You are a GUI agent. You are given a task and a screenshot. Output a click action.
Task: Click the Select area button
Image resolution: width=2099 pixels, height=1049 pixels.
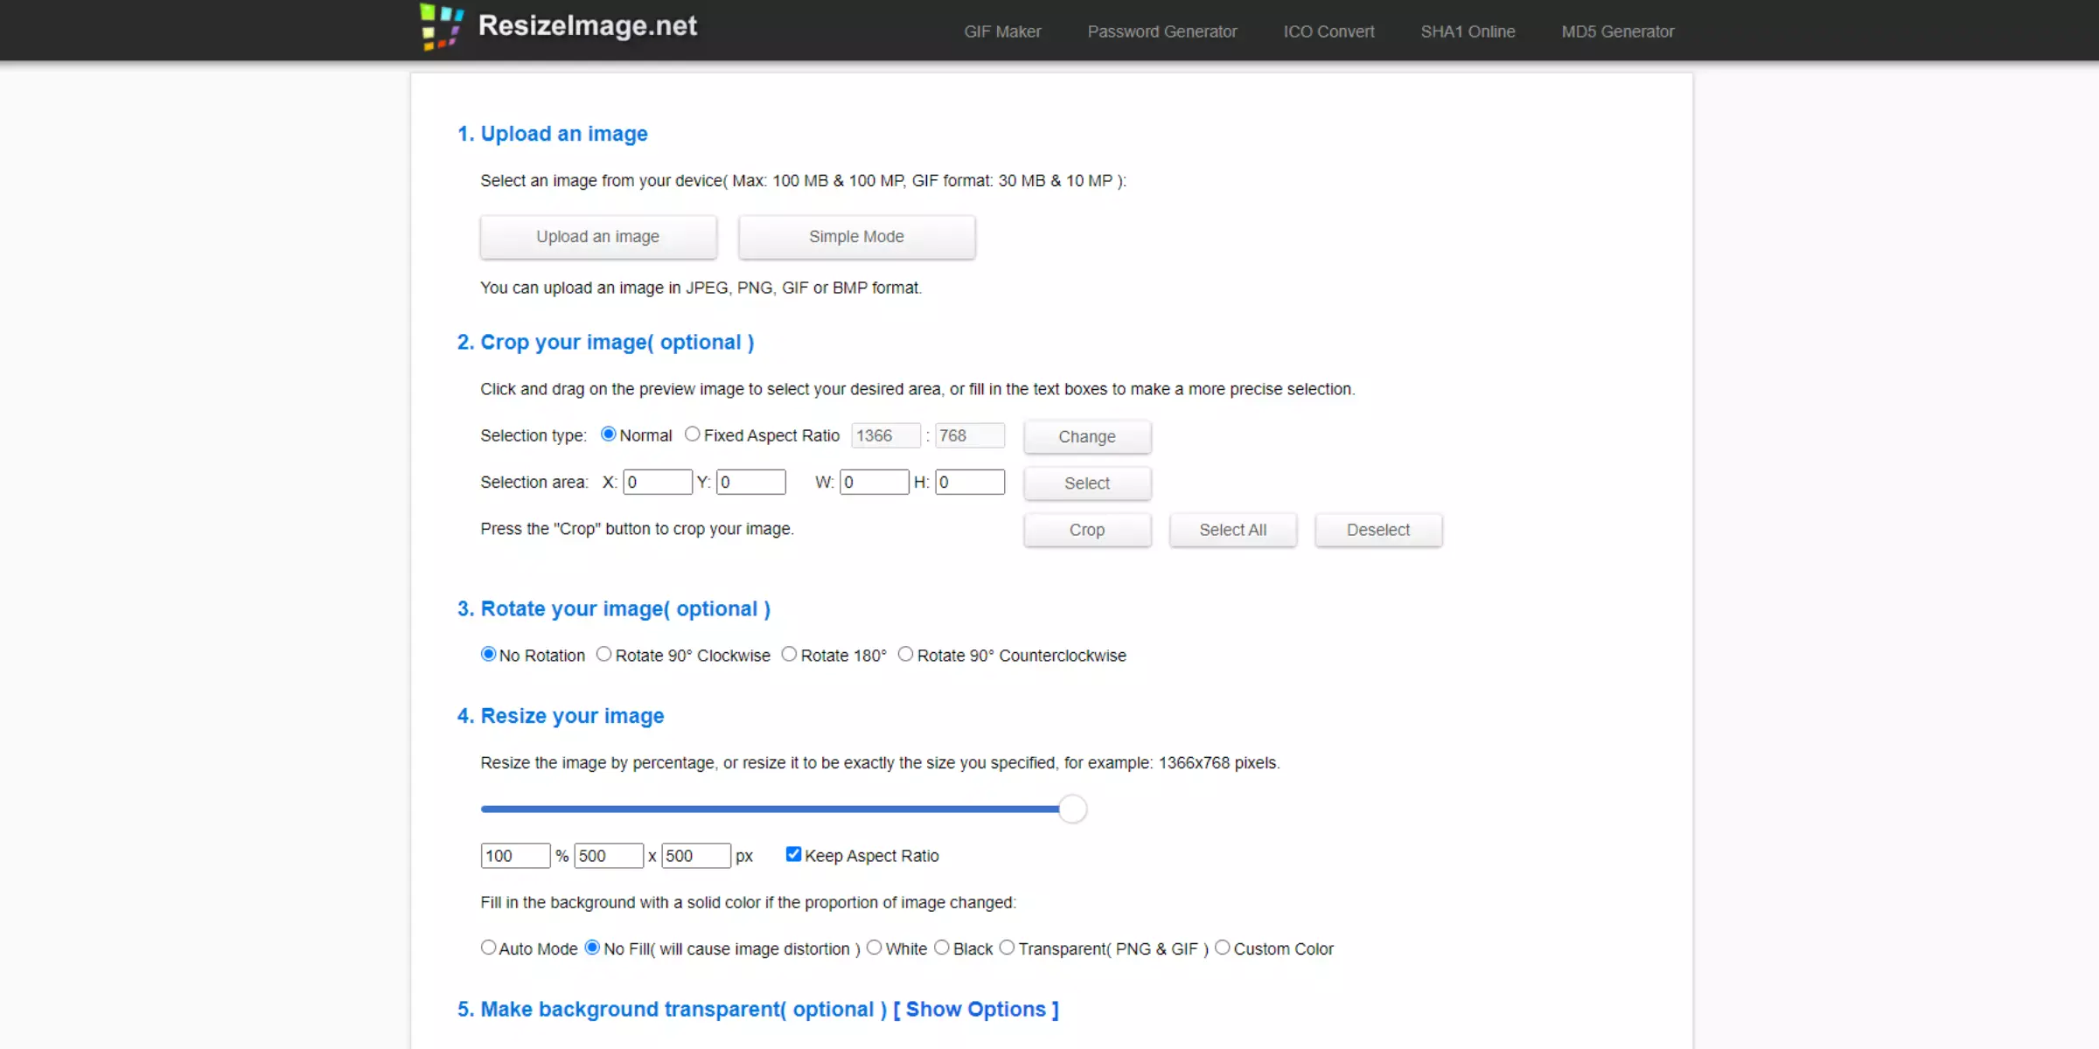[x=1087, y=482]
